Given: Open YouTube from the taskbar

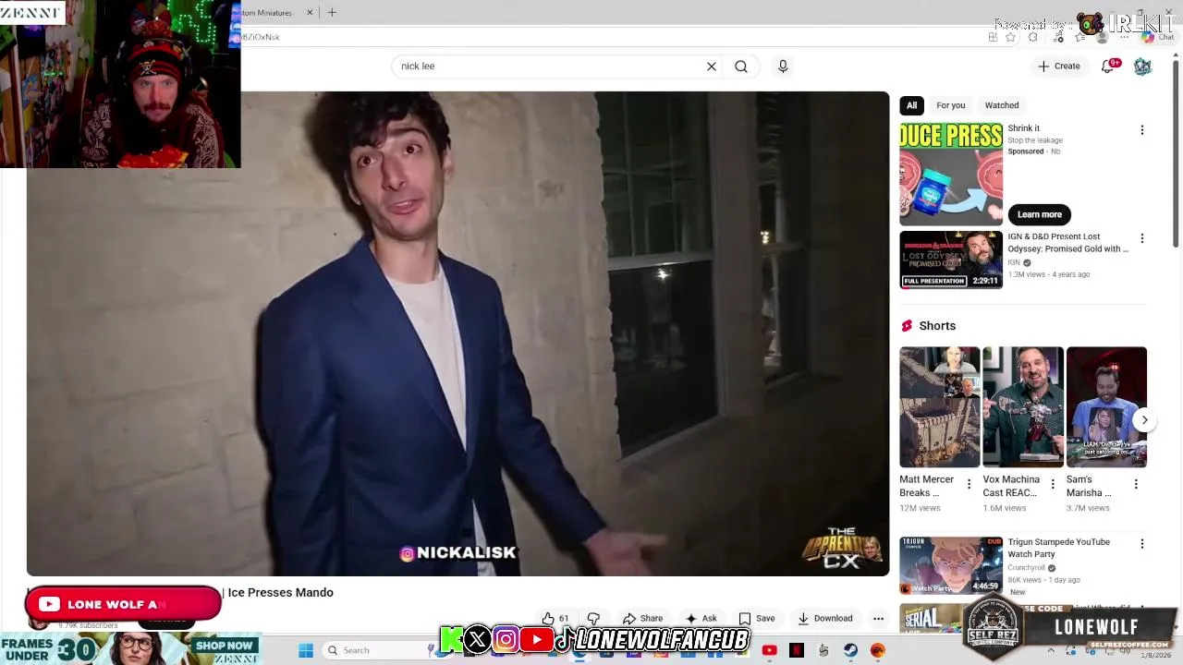Looking at the screenshot, I should click(x=769, y=650).
